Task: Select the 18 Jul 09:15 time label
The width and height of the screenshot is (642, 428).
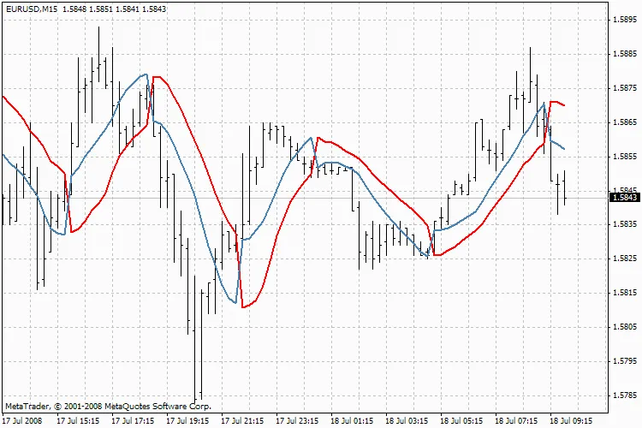Action: click(x=571, y=421)
